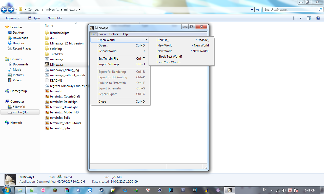This screenshot has width=324, height=194.
Task: Refresh the Explorer folder view
Action: point(258,10)
